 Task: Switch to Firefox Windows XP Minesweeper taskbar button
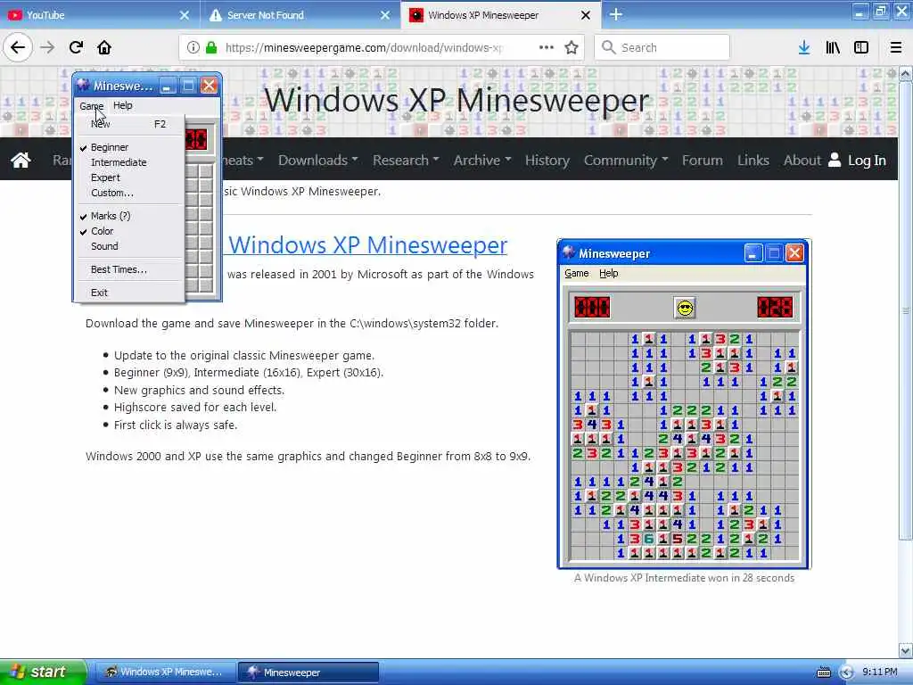tap(165, 673)
